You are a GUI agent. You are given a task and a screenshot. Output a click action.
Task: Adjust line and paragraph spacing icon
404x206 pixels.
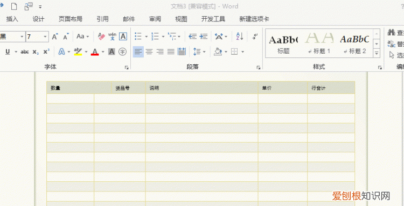point(197,52)
